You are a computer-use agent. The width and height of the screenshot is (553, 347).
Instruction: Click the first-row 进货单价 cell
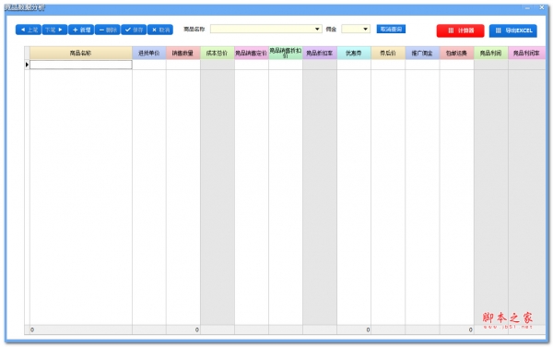(149, 65)
